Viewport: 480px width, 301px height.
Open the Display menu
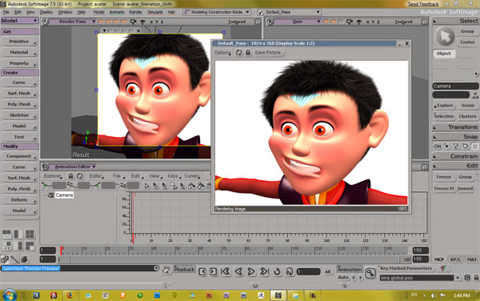pyautogui.click(x=46, y=12)
